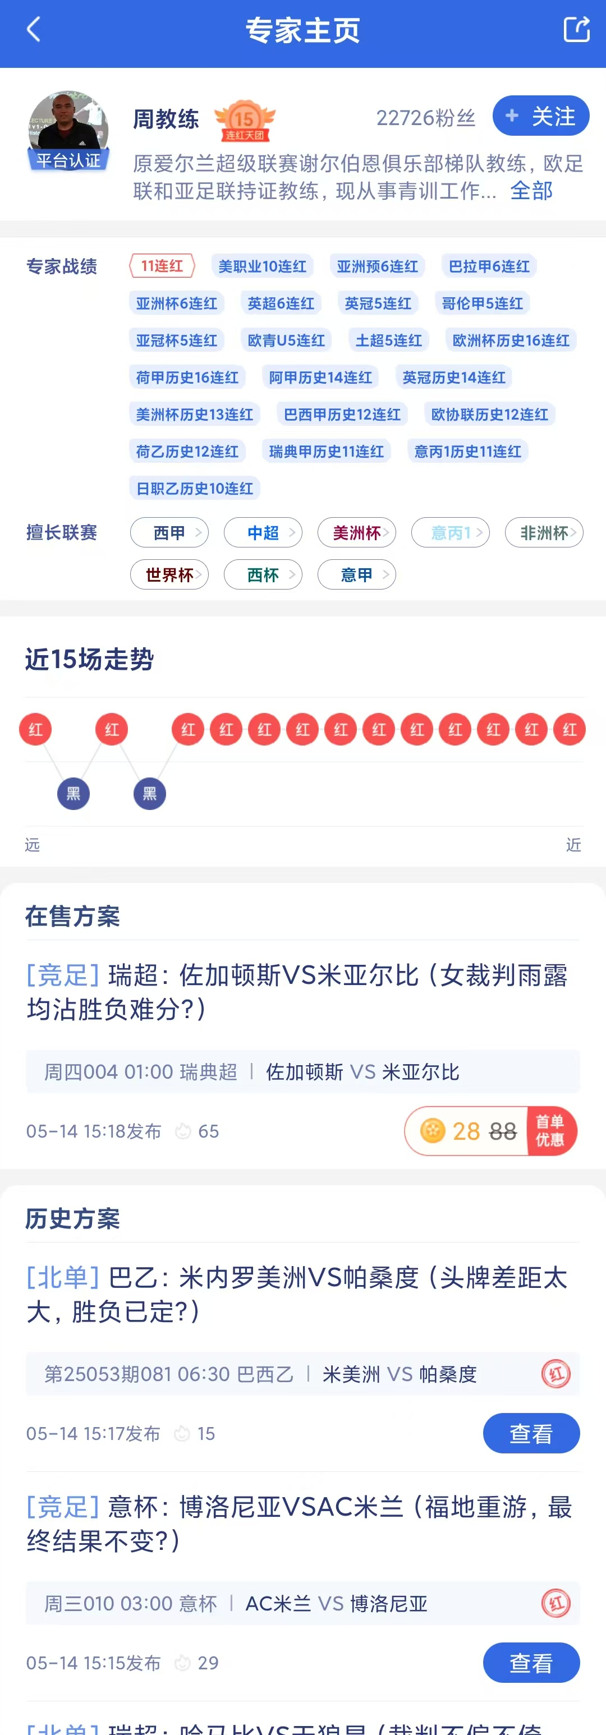Follow 周教练 with the 关注 button

pyautogui.click(x=540, y=116)
